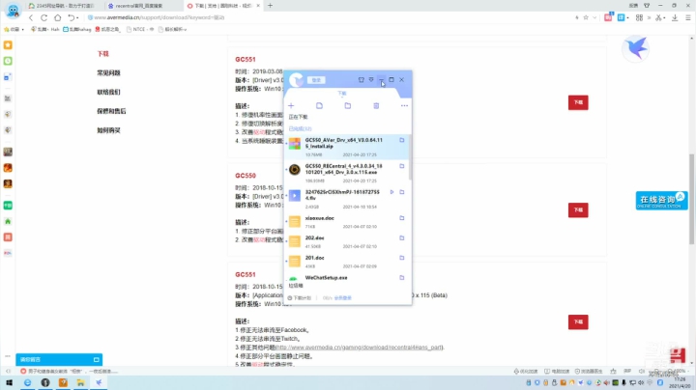This screenshot has width=696, height=390.
Task: Click the 在线咨询 online consultation widget
Action: coord(661,201)
